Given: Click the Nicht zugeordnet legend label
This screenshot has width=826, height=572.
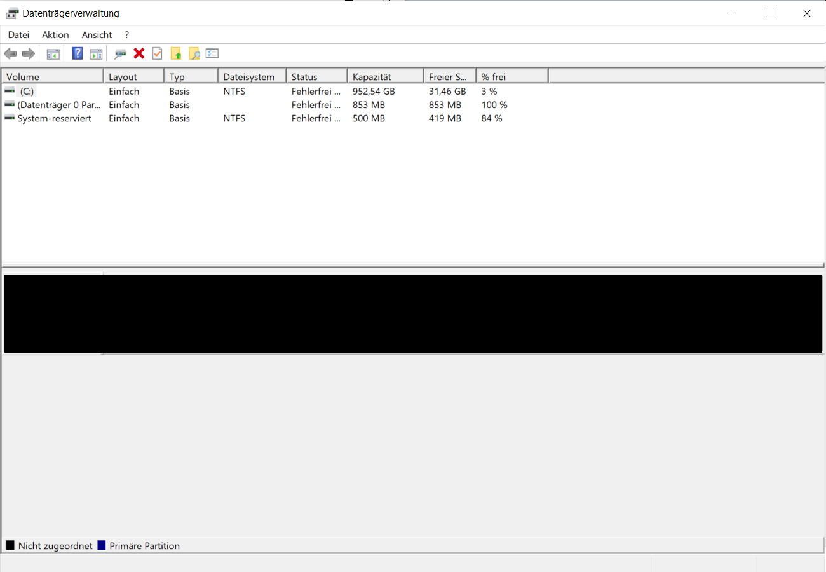Looking at the screenshot, I should coord(55,545).
